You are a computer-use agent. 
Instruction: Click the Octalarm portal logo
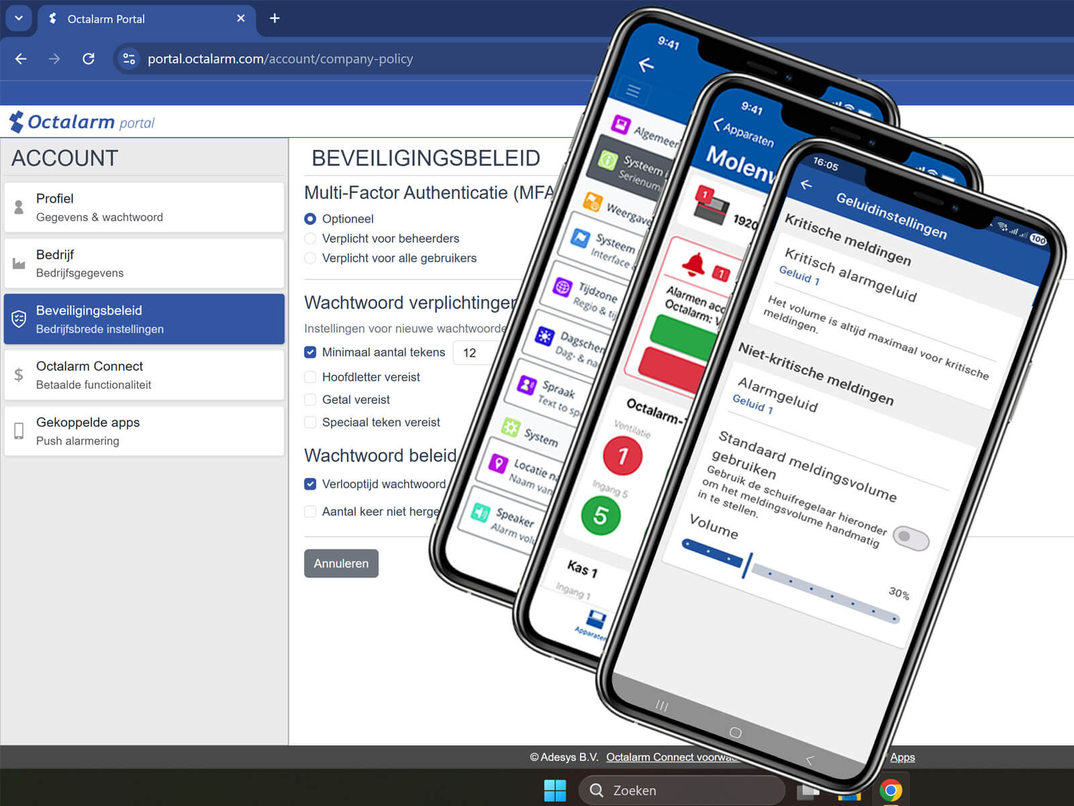(82, 122)
